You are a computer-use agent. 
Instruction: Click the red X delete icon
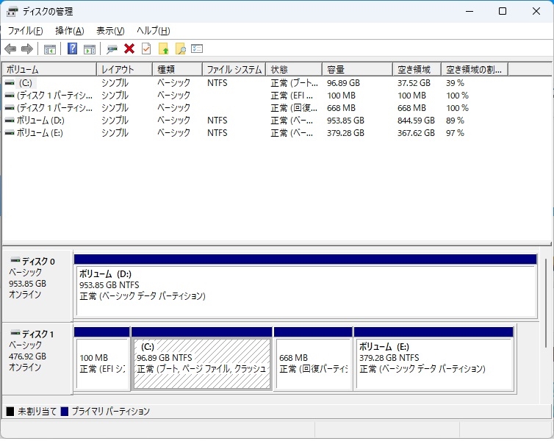(129, 49)
